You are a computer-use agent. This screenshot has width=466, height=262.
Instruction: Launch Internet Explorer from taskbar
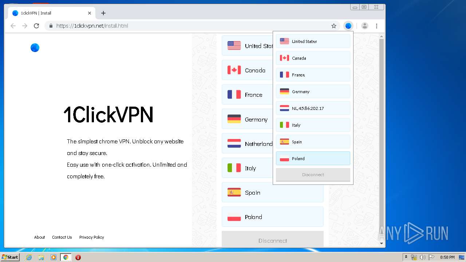tap(29, 257)
